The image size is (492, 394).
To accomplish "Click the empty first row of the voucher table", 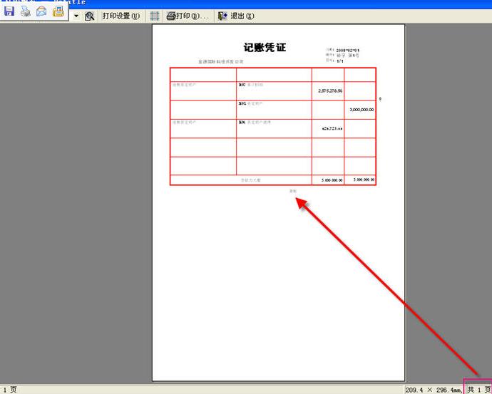I will [272, 74].
